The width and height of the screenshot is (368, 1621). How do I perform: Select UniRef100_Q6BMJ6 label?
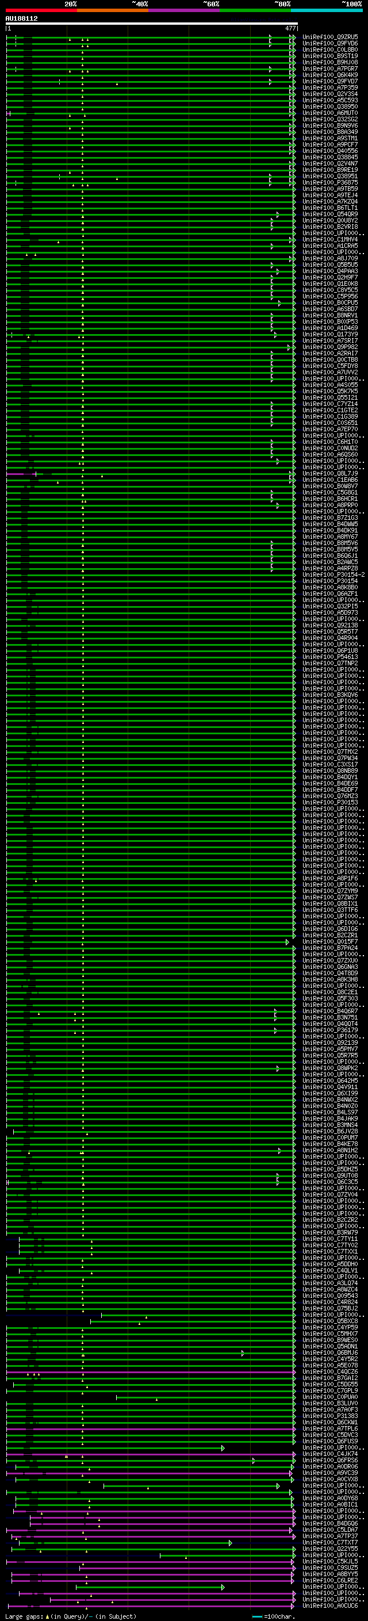[x=330, y=1352]
